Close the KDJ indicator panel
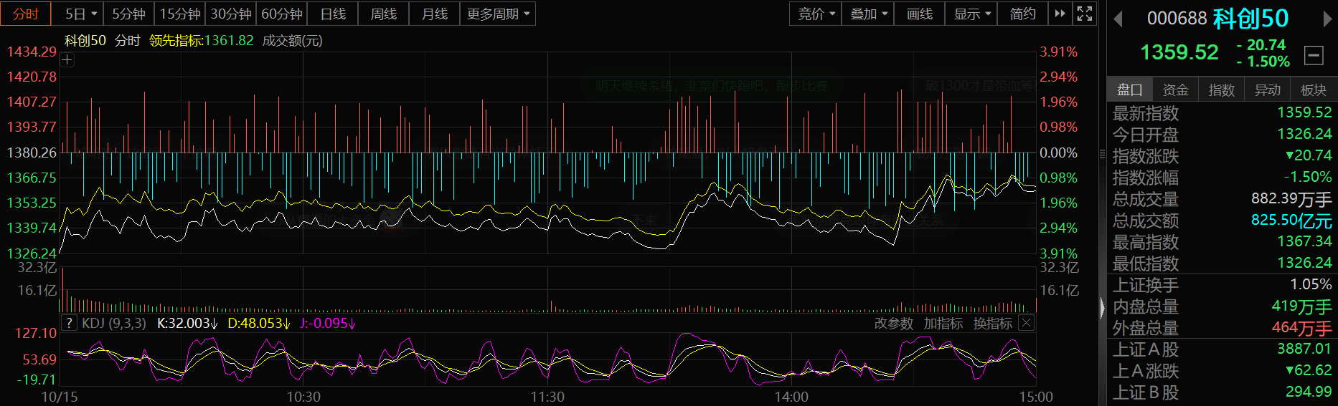This screenshot has width=1338, height=406. (1027, 323)
